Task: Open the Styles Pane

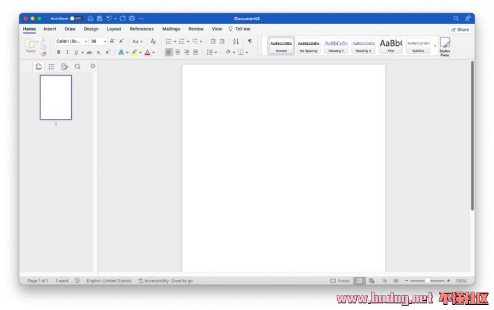Action: pos(445,46)
